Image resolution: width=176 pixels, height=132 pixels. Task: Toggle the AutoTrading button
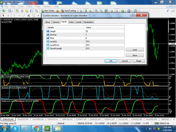(x=68, y=11)
